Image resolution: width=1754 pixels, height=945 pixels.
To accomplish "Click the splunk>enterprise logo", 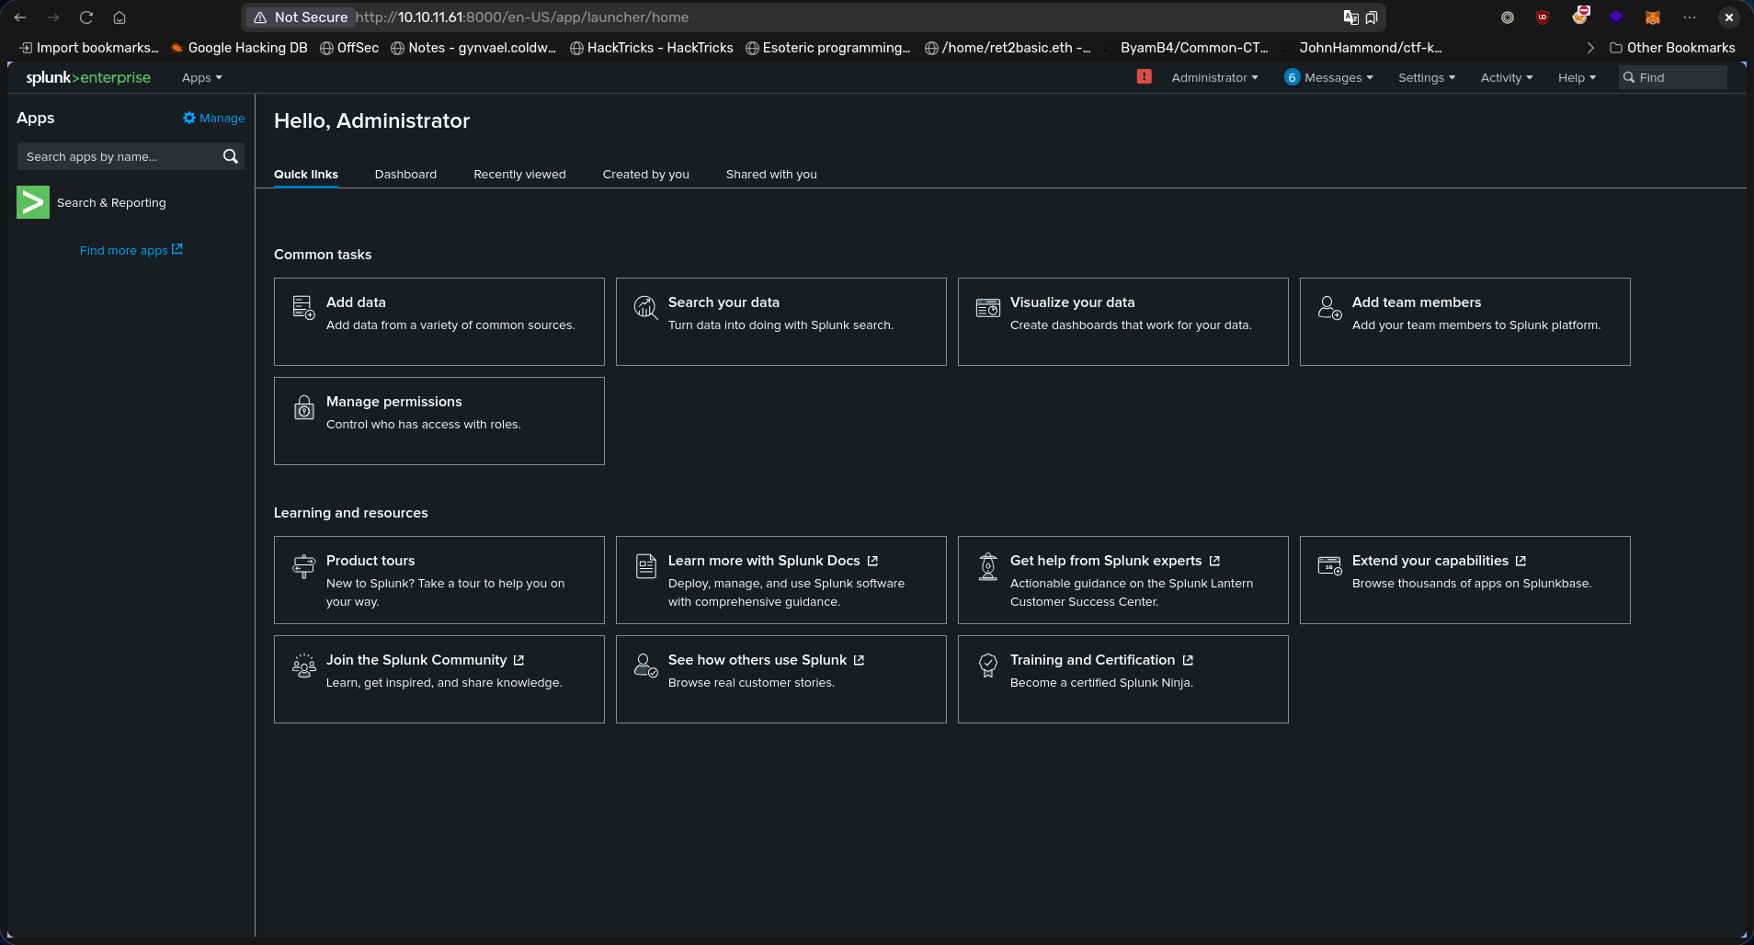I will pos(88,77).
